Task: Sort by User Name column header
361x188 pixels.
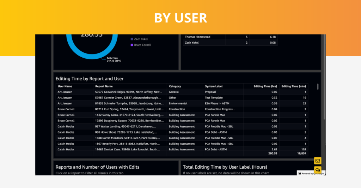Action: [x=65, y=86]
